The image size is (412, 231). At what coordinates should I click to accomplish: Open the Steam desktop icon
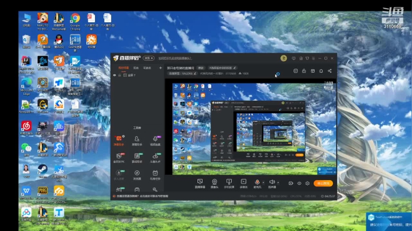[42, 171]
